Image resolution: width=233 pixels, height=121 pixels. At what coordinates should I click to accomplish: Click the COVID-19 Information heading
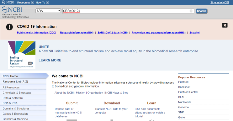(37, 26)
